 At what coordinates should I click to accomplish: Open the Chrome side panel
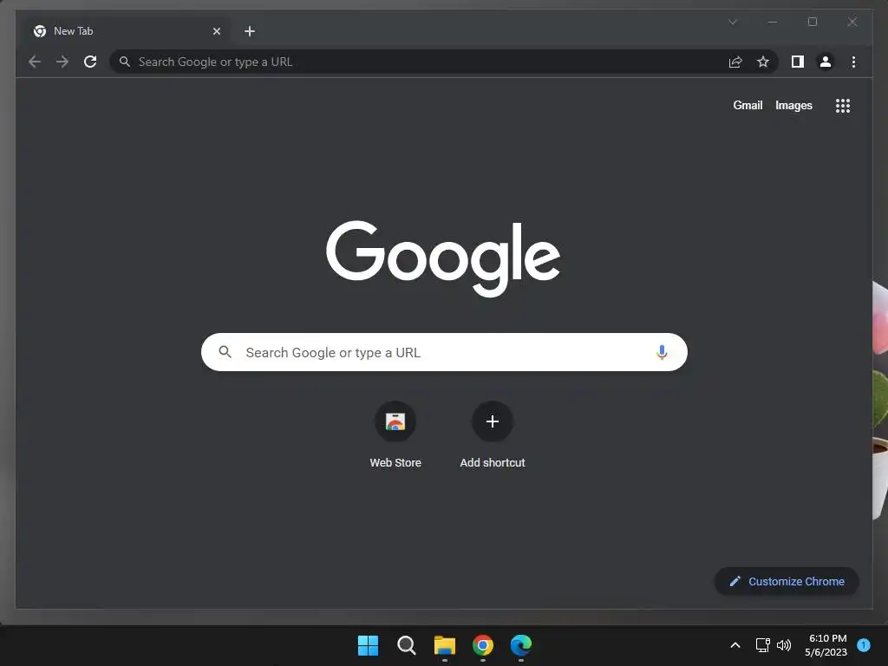798,62
